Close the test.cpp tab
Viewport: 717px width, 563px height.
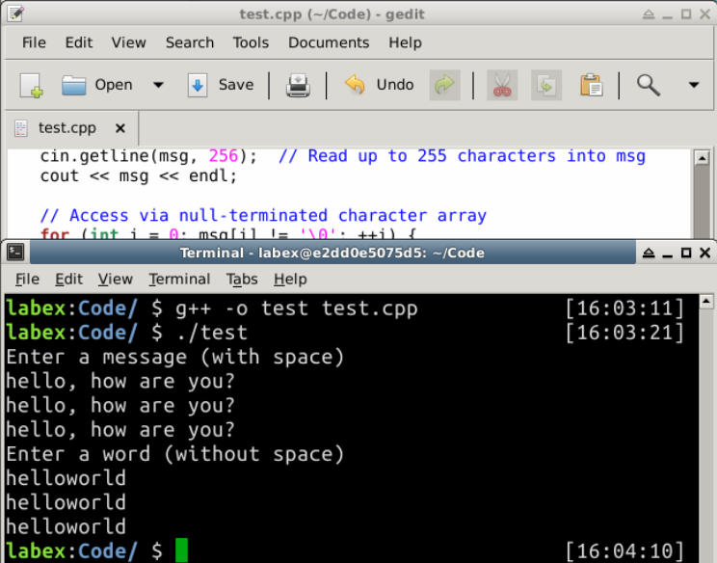(119, 128)
